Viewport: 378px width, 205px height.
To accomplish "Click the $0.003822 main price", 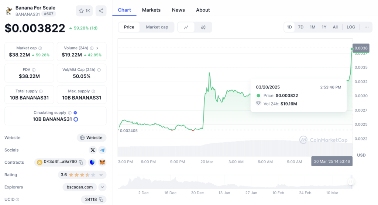I will pos(35,28).
